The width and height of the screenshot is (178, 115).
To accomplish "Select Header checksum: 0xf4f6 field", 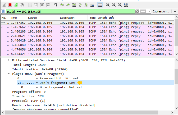I will 54,105.
